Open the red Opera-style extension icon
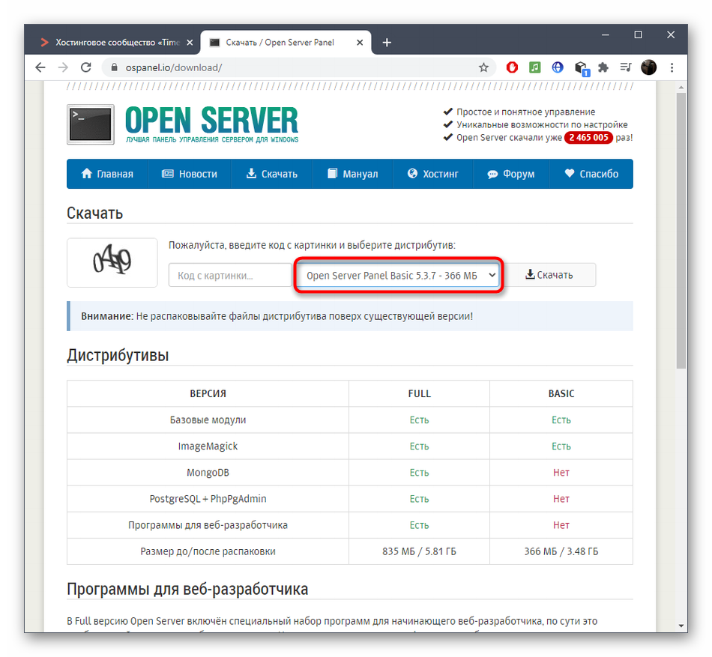The height and width of the screenshot is (657, 712). tap(512, 67)
